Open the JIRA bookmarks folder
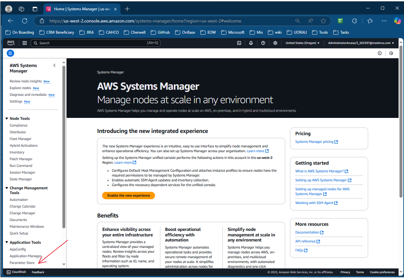The height and width of the screenshot is (278, 404). 87,32
